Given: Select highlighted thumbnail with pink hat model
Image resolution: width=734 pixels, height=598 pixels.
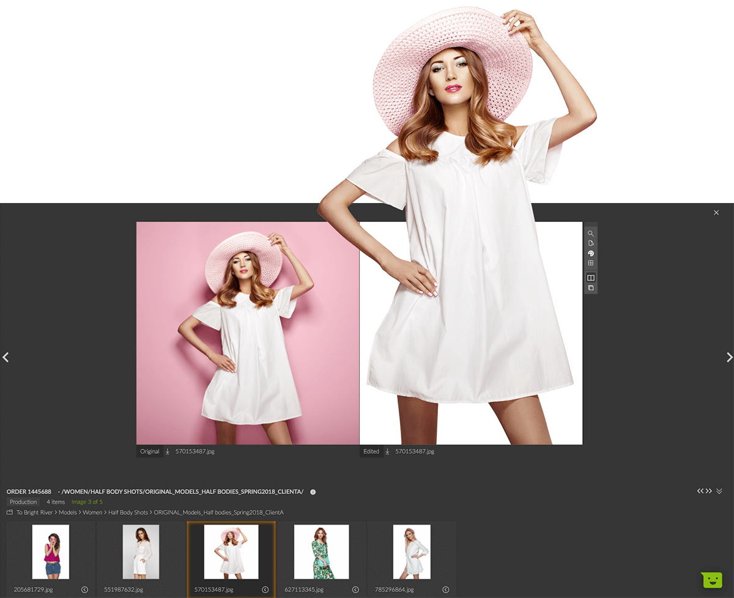Looking at the screenshot, I should pos(231,552).
